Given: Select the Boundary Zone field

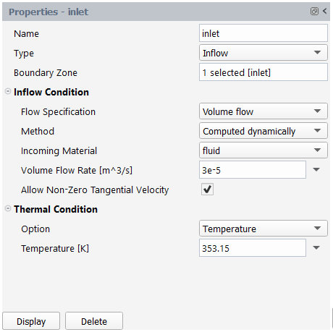Looking at the screenshot, I should [264, 72].
